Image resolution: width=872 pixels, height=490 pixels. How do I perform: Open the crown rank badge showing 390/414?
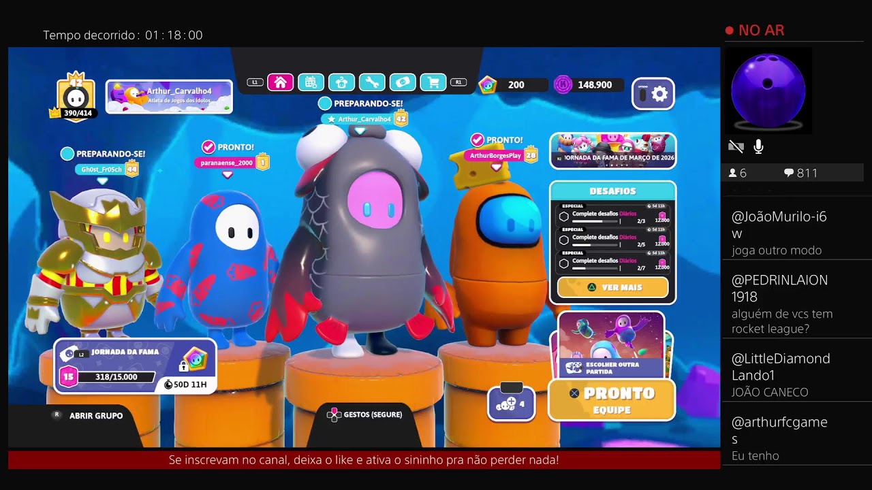tap(76, 96)
